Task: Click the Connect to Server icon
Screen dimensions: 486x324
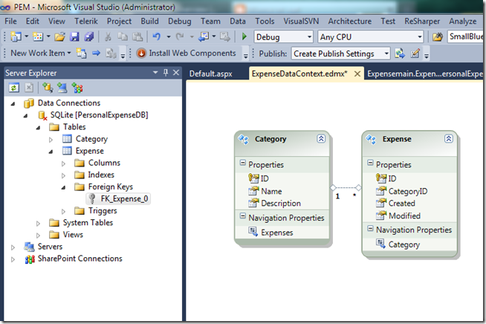Action: [62, 88]
